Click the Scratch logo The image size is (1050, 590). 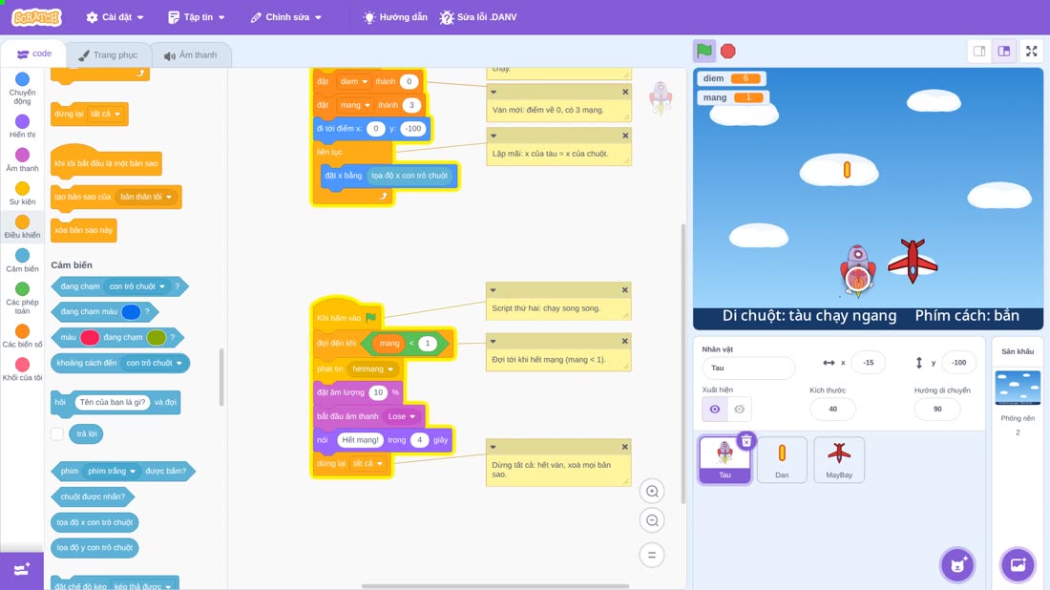36,17
